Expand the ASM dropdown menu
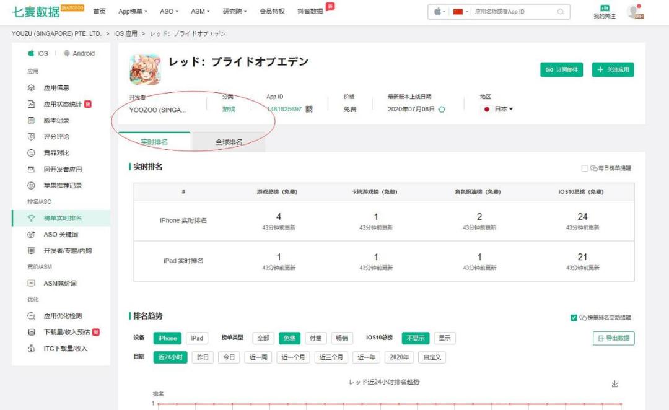The width and height of the screenshot is (669, 410). click(x=200, y=12)
